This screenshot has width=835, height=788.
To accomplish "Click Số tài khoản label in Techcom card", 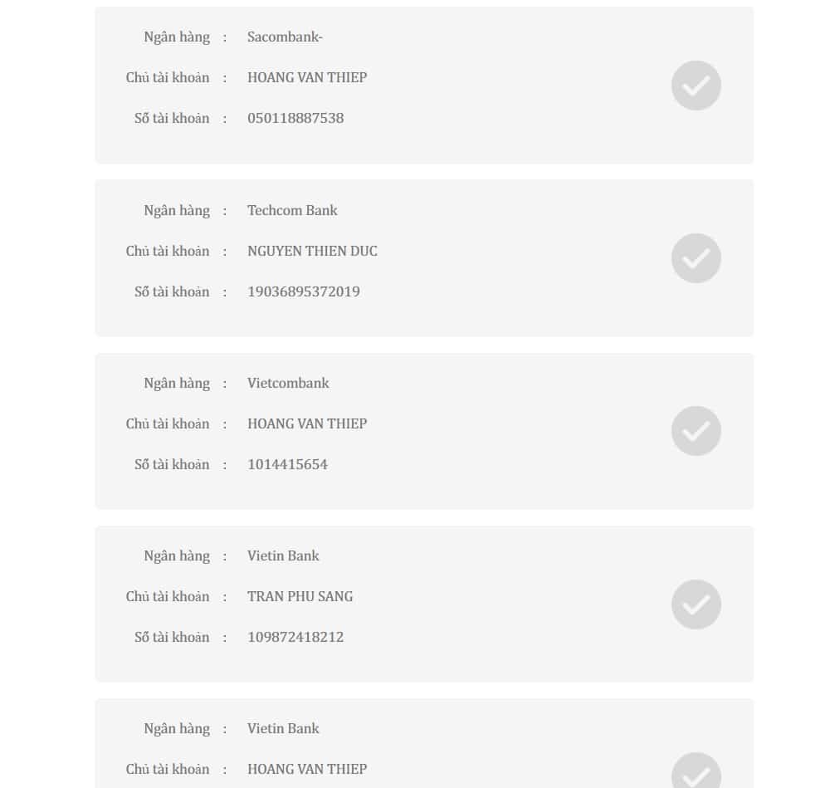I will tap(172, 292).
